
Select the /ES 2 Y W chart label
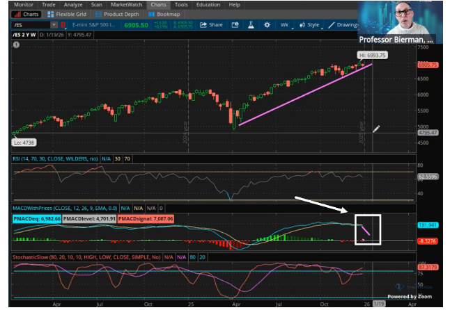pos(24,35)
